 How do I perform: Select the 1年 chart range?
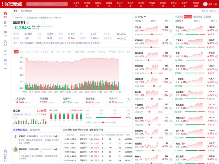pyautogui.click(x=52, y=52)
